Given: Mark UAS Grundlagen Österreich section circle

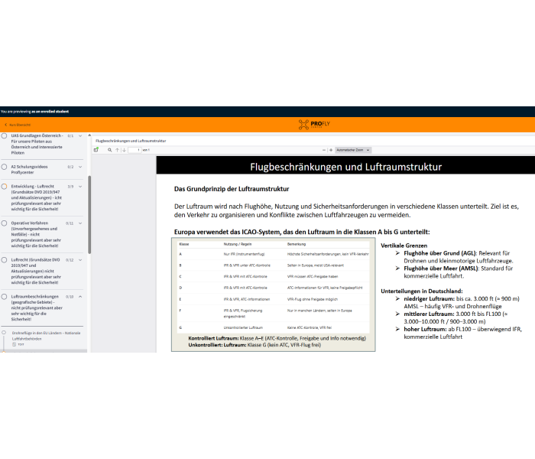Looking at the screenshot, I should [x=4, y=135].
